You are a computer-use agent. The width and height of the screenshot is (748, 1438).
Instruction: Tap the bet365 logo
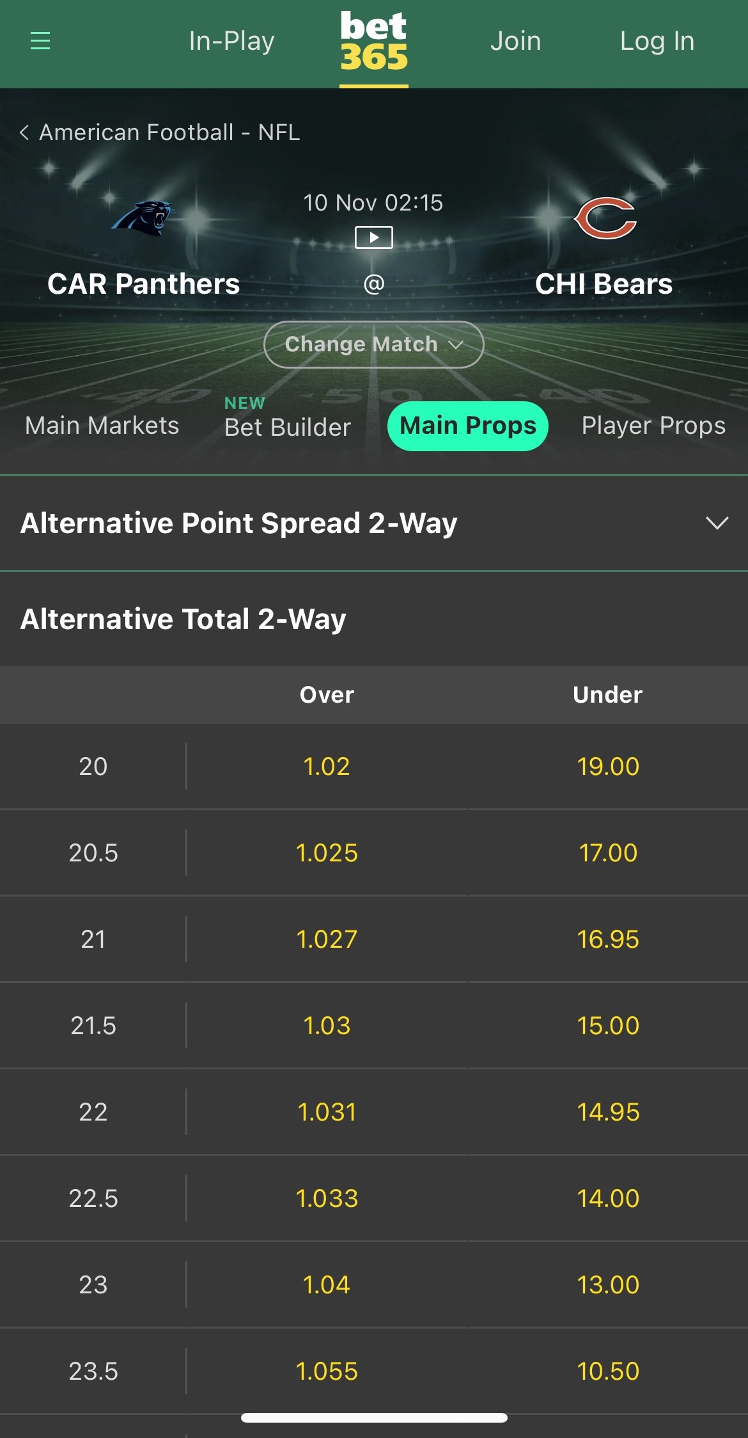coord(374,42)
